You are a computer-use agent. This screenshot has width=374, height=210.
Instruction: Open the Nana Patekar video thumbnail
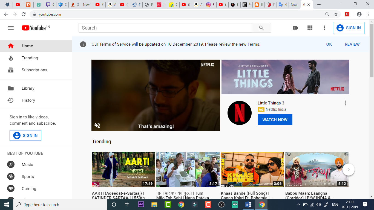(188, 170)
